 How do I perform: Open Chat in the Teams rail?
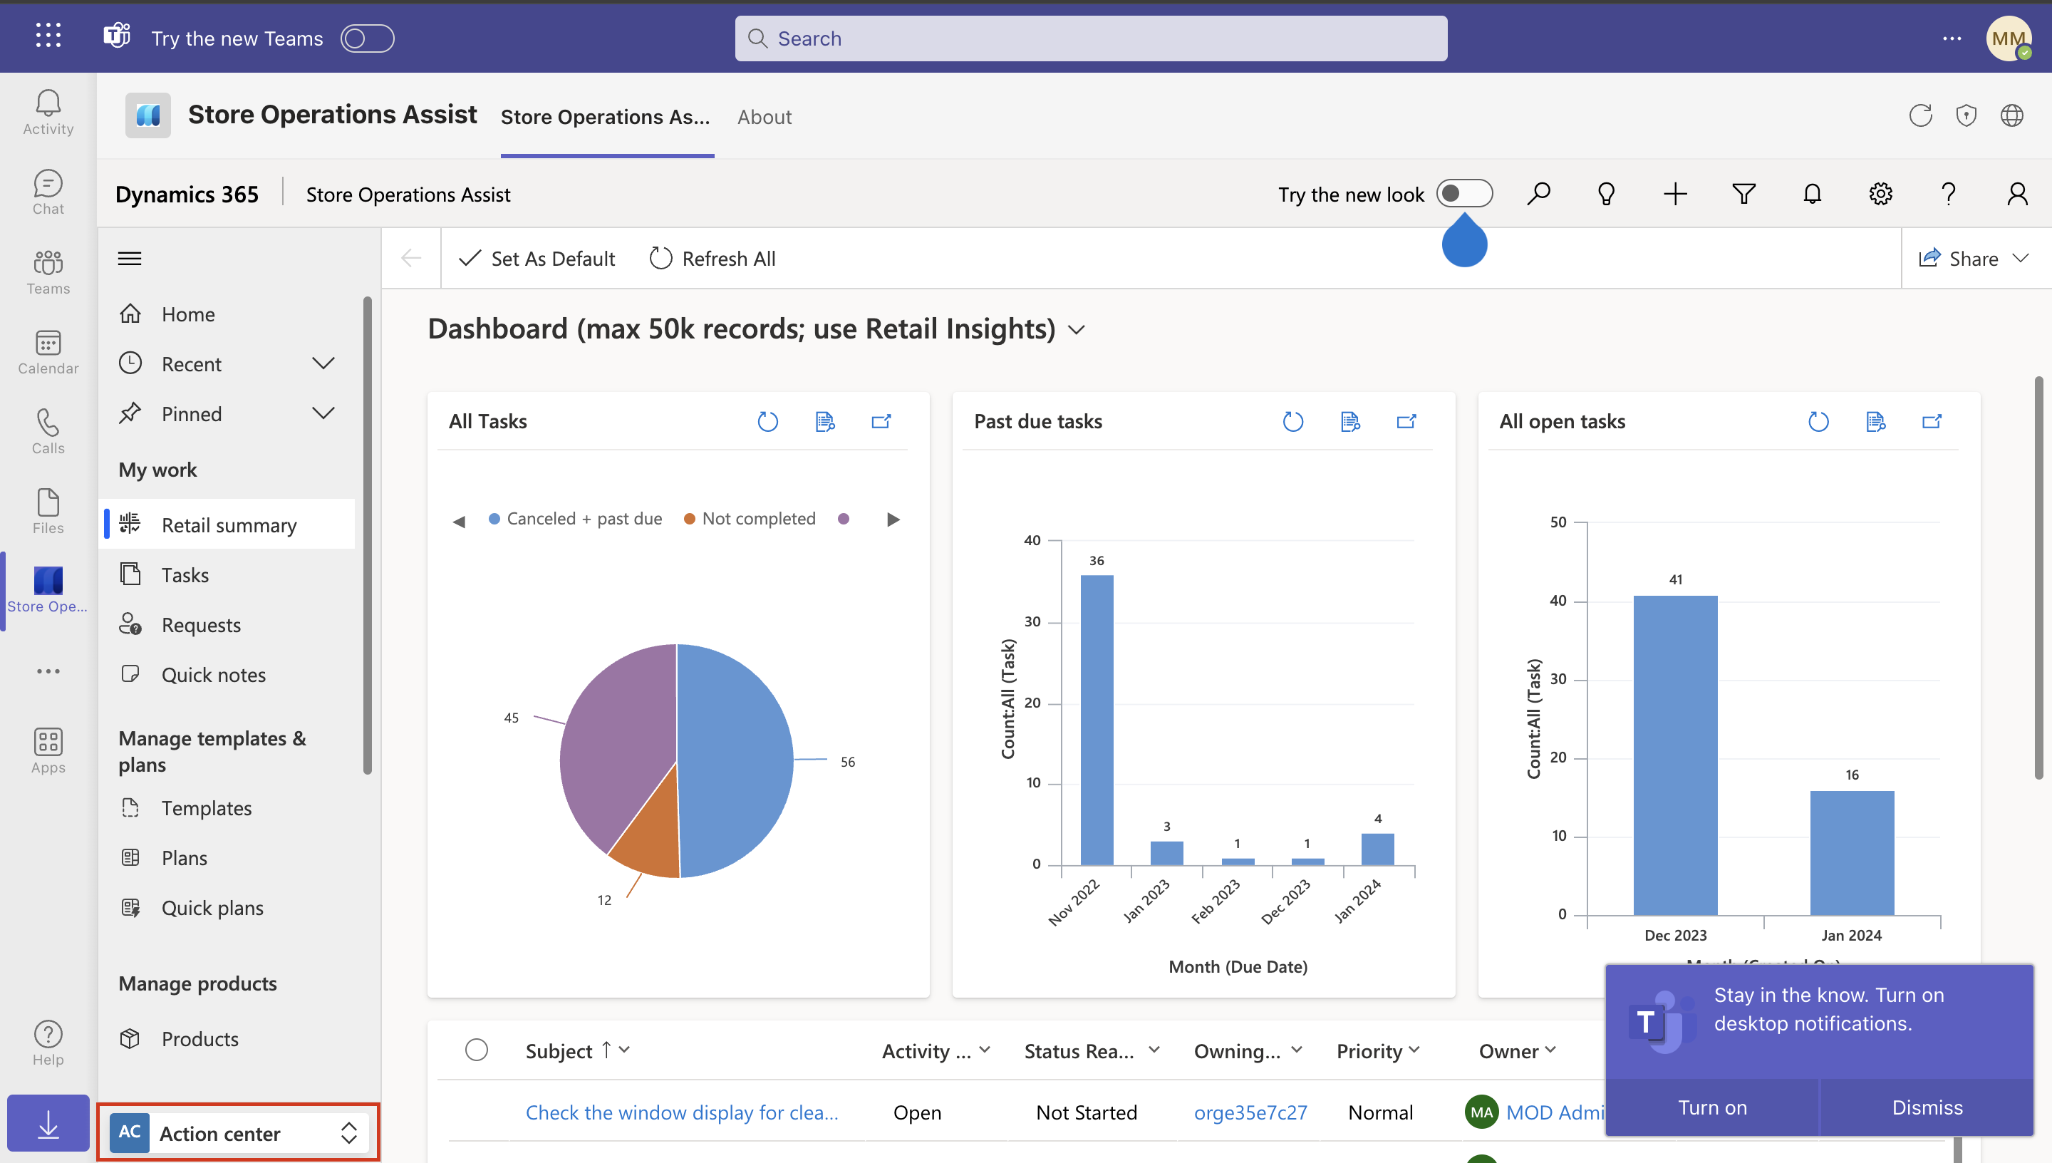click(48, 192)
